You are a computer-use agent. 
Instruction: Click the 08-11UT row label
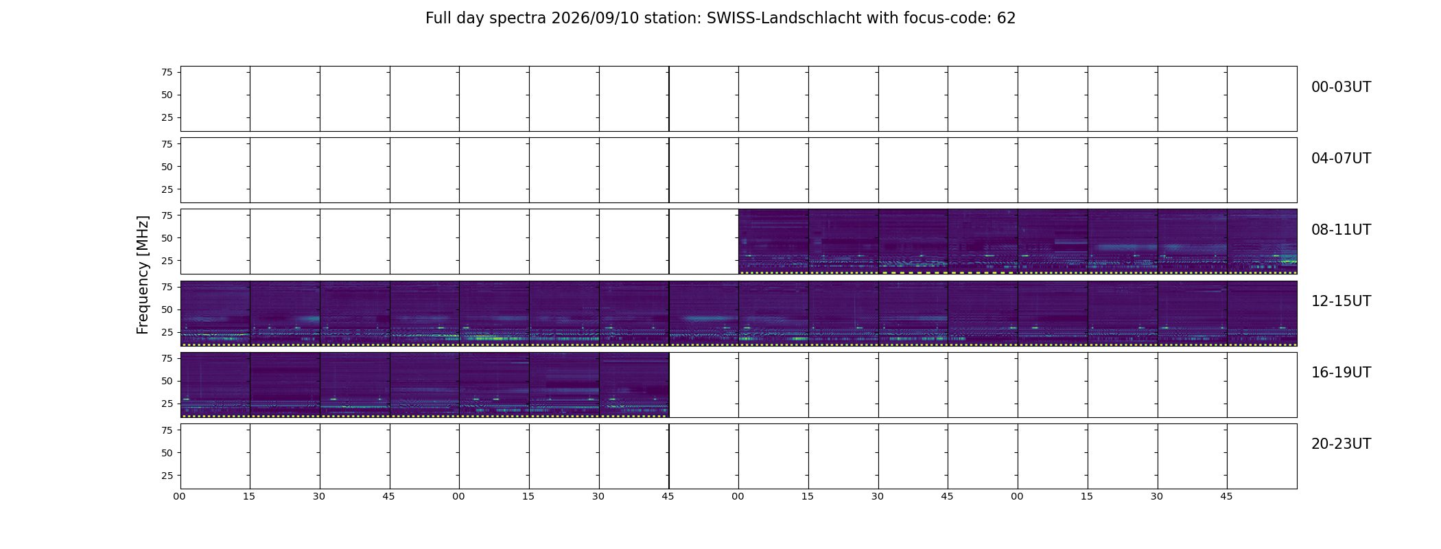tap(1341, 230)
